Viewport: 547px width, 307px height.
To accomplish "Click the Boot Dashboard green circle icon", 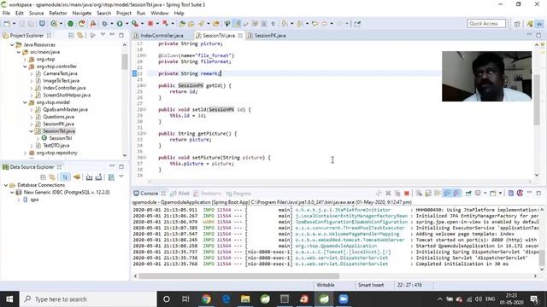I will (x=70, y=24).
